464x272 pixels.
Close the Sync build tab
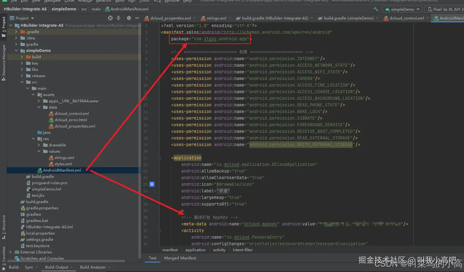point(37,267)
